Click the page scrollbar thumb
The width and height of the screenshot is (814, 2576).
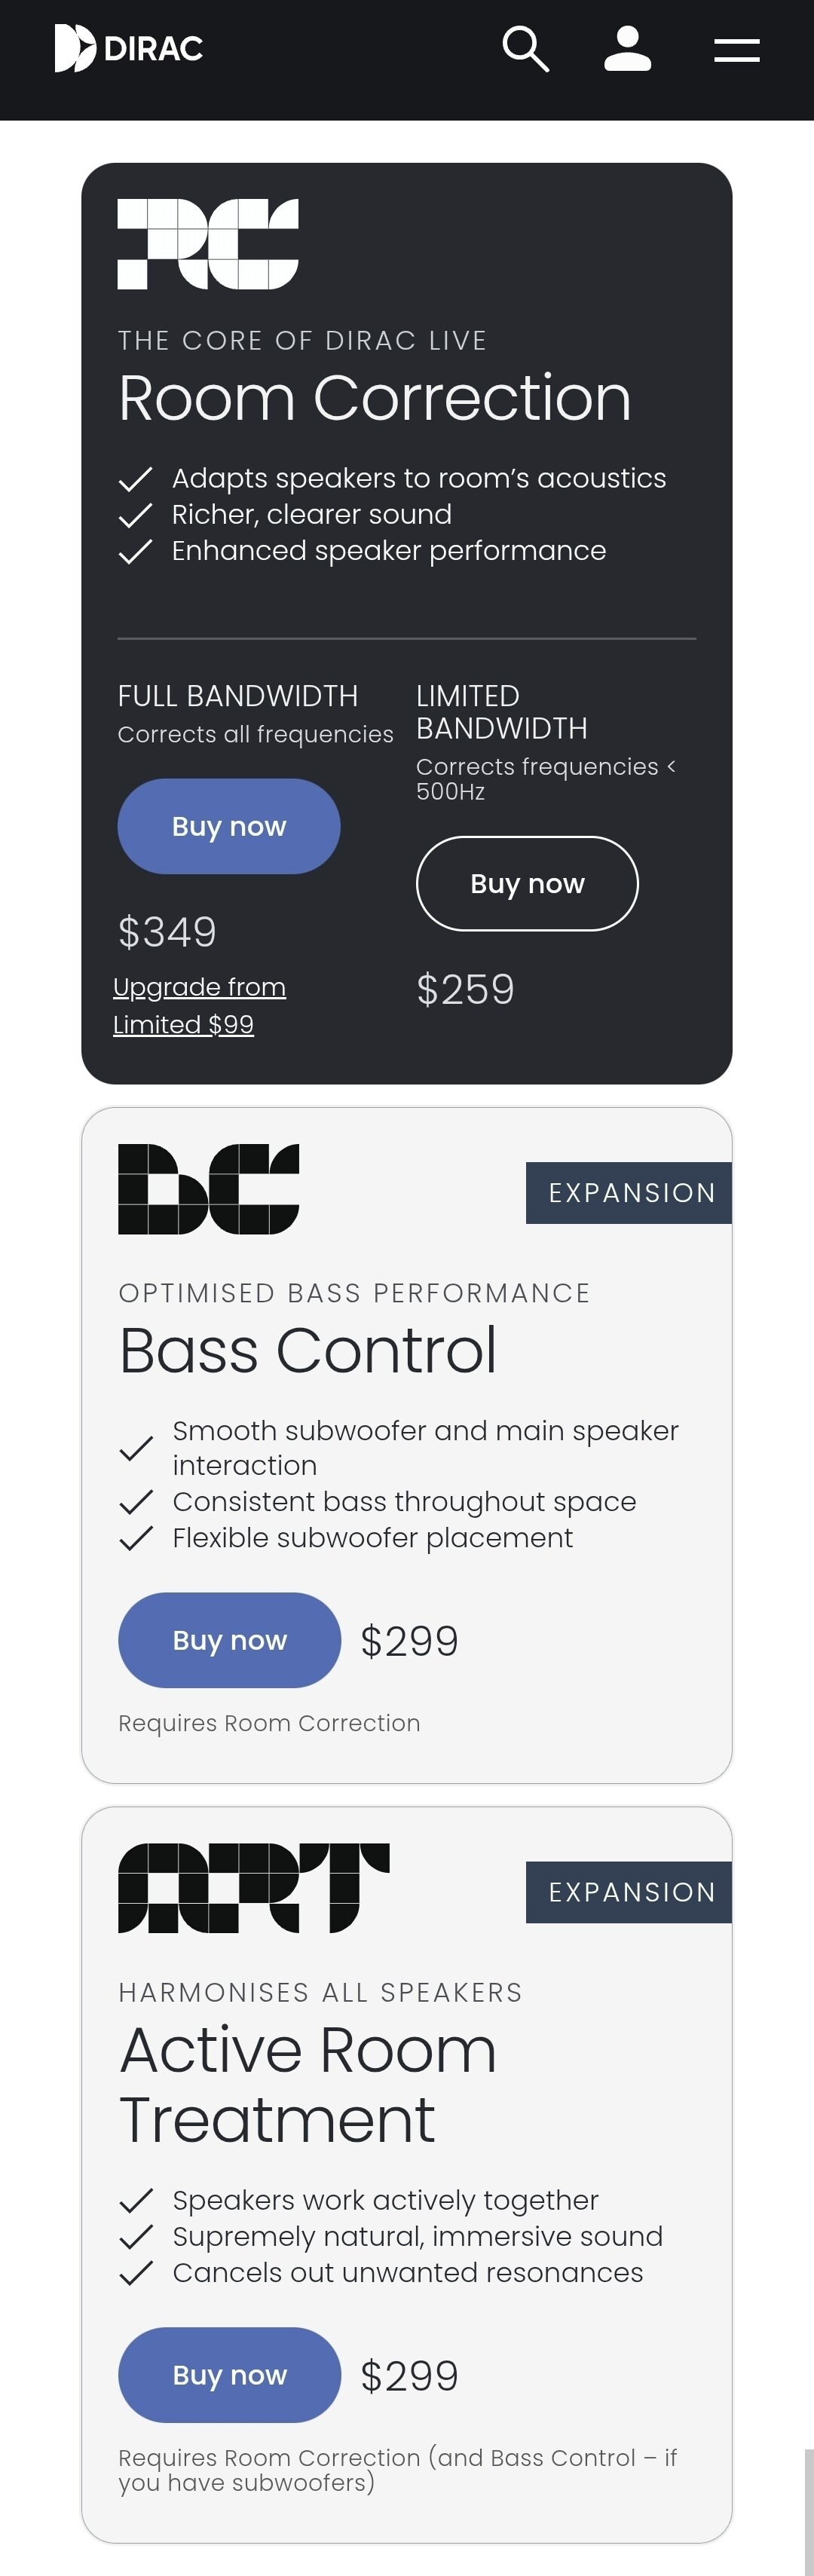(809, 2512)
